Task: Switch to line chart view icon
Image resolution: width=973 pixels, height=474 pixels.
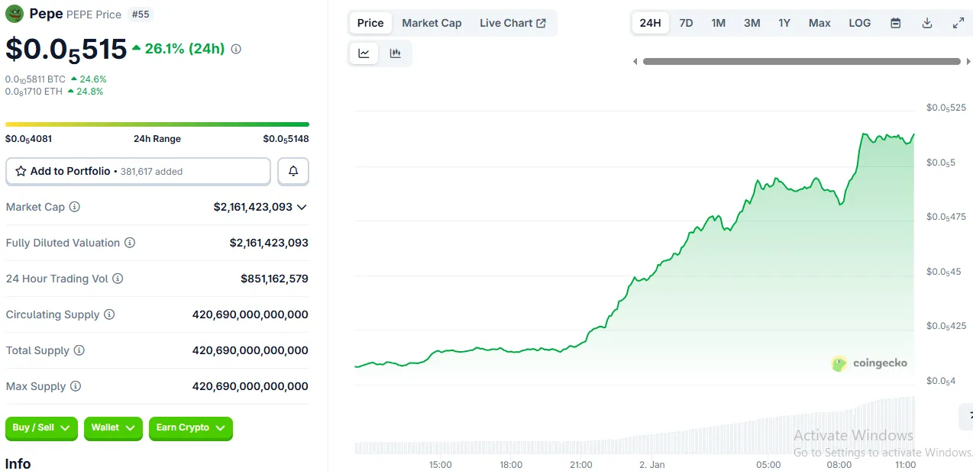Action: point(364,53)
